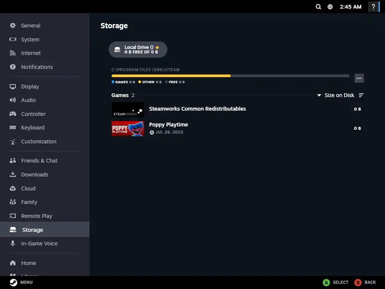Viewport: 385px width, 289px height.
Task: Click the General gear icon
Action: click(13, 26)
